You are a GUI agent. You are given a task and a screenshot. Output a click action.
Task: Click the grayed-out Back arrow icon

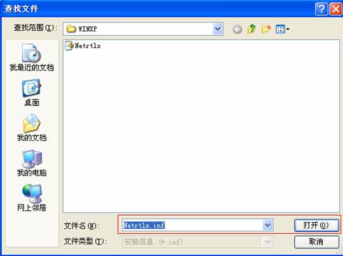pos(237,29)
